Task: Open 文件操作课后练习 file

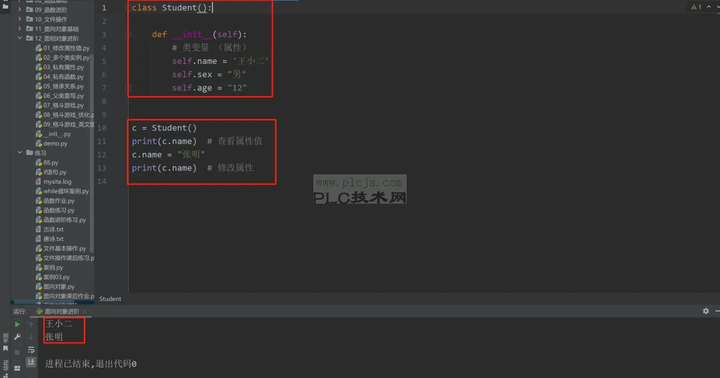Action: 65,258
